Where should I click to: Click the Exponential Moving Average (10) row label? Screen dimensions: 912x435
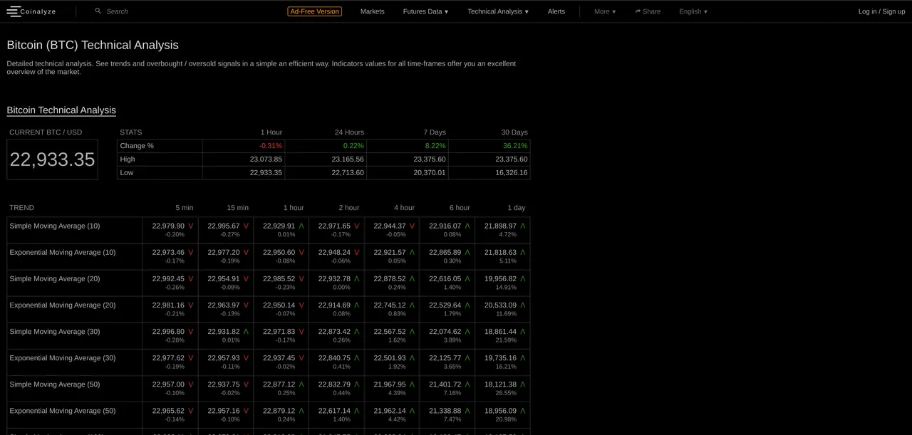(x=63, y=253)
